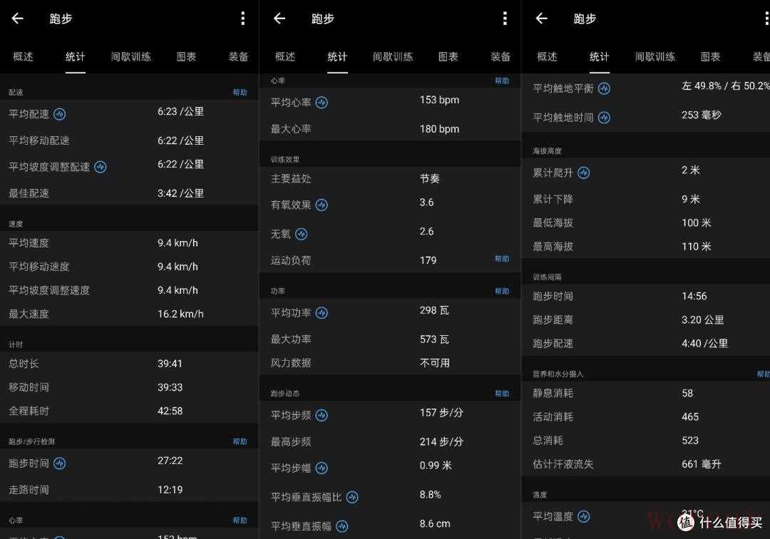The height and width of the screenshot is (539, 770).
Task: Open the chart icon beside 有氧效果
Action: (322, 205)
